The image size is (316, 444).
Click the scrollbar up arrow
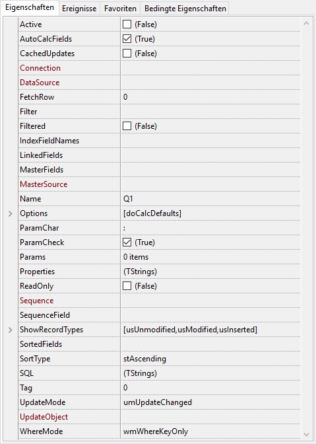point(306,24)
